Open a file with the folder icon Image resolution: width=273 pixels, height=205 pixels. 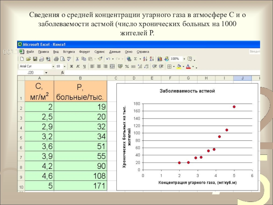[x=28, y=59]
